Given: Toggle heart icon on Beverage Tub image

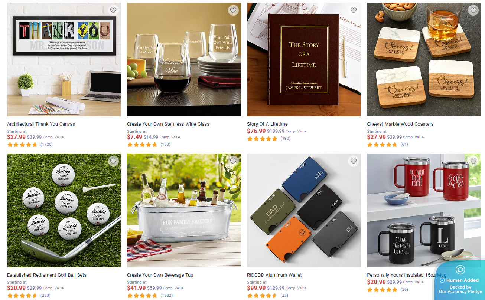Looking at the screenshot, I should tap(233, 161).
